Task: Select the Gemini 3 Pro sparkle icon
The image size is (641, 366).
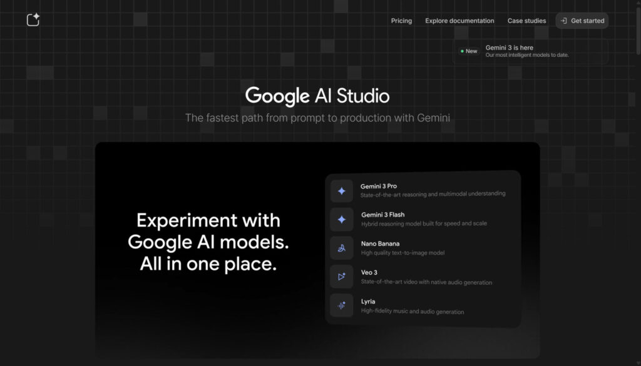Action: [341, 190]
